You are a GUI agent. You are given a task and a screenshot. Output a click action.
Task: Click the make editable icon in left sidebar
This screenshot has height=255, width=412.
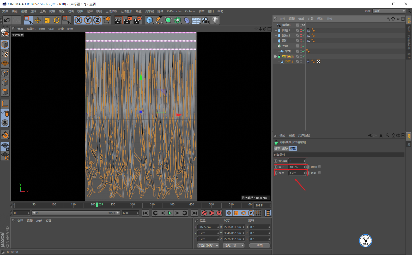(5, 32)
